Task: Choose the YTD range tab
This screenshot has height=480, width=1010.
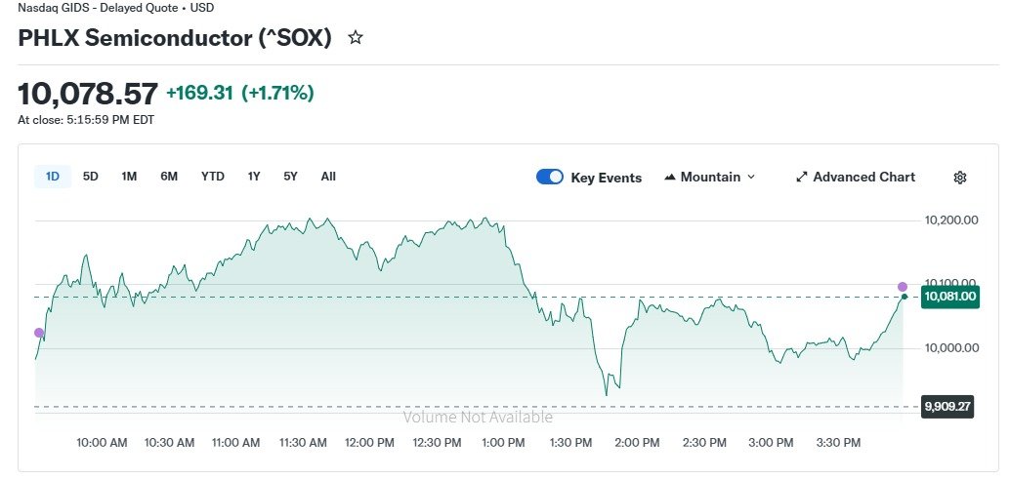Action: 213,177
